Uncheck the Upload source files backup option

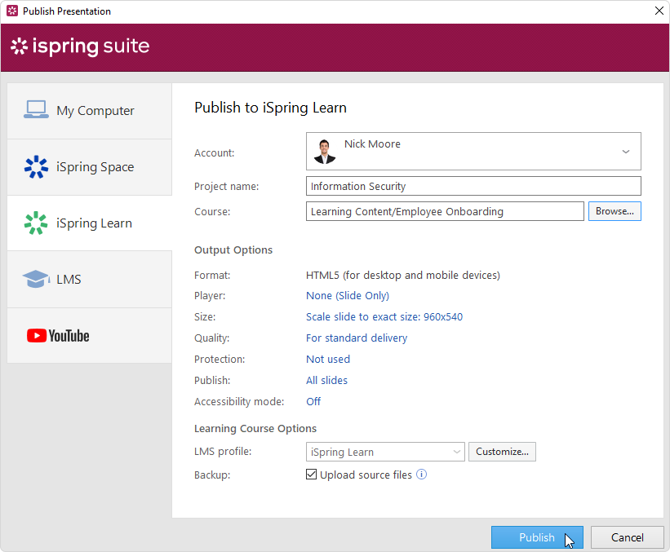pyautogui.click(x=311, y=474)
